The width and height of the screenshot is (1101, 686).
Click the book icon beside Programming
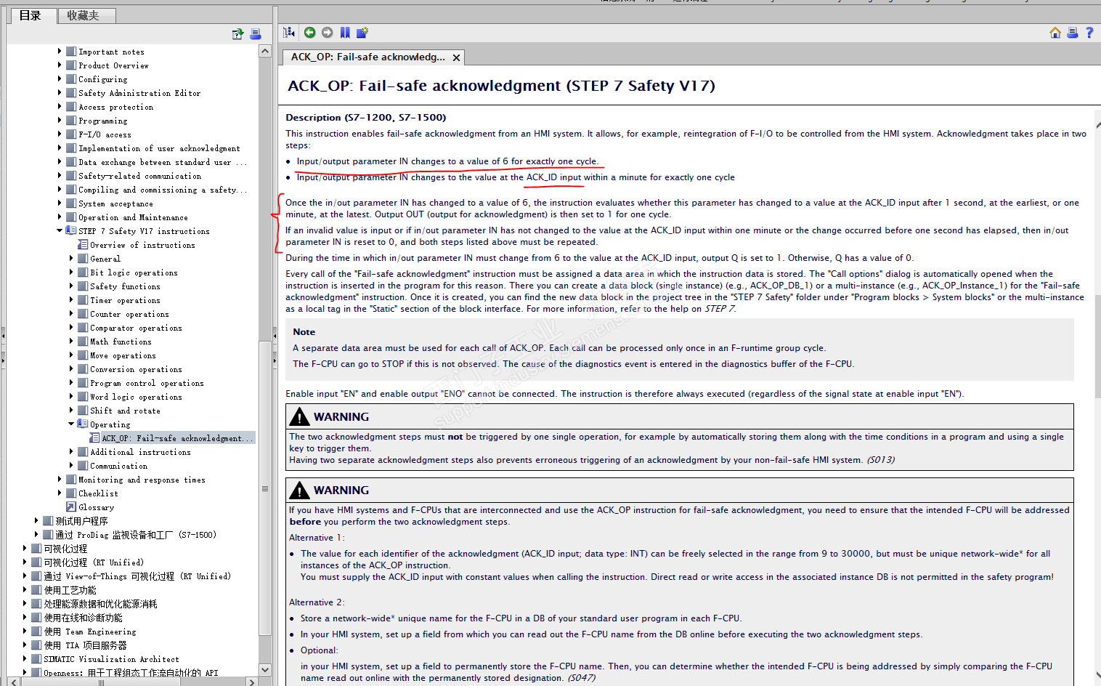[71, 121]
